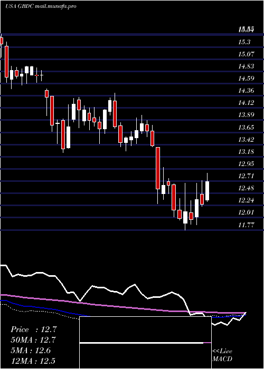Click the '50MA : 12.7' readout
Screen dimensions: 264x369
click(x=33, y=340)
